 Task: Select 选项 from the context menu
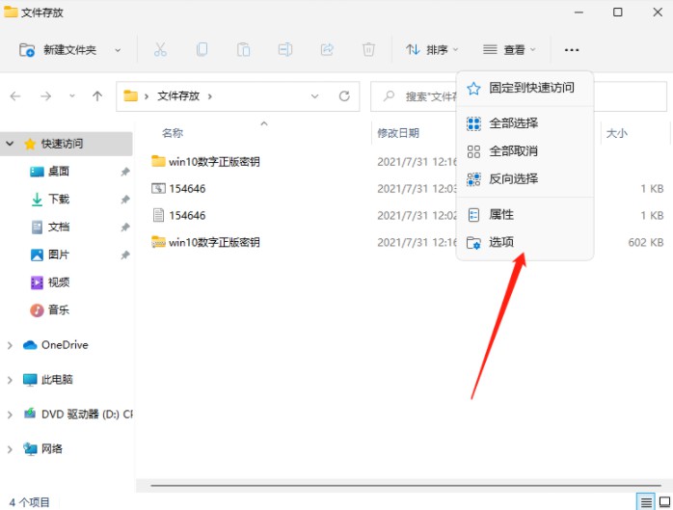tap(501, 243)
